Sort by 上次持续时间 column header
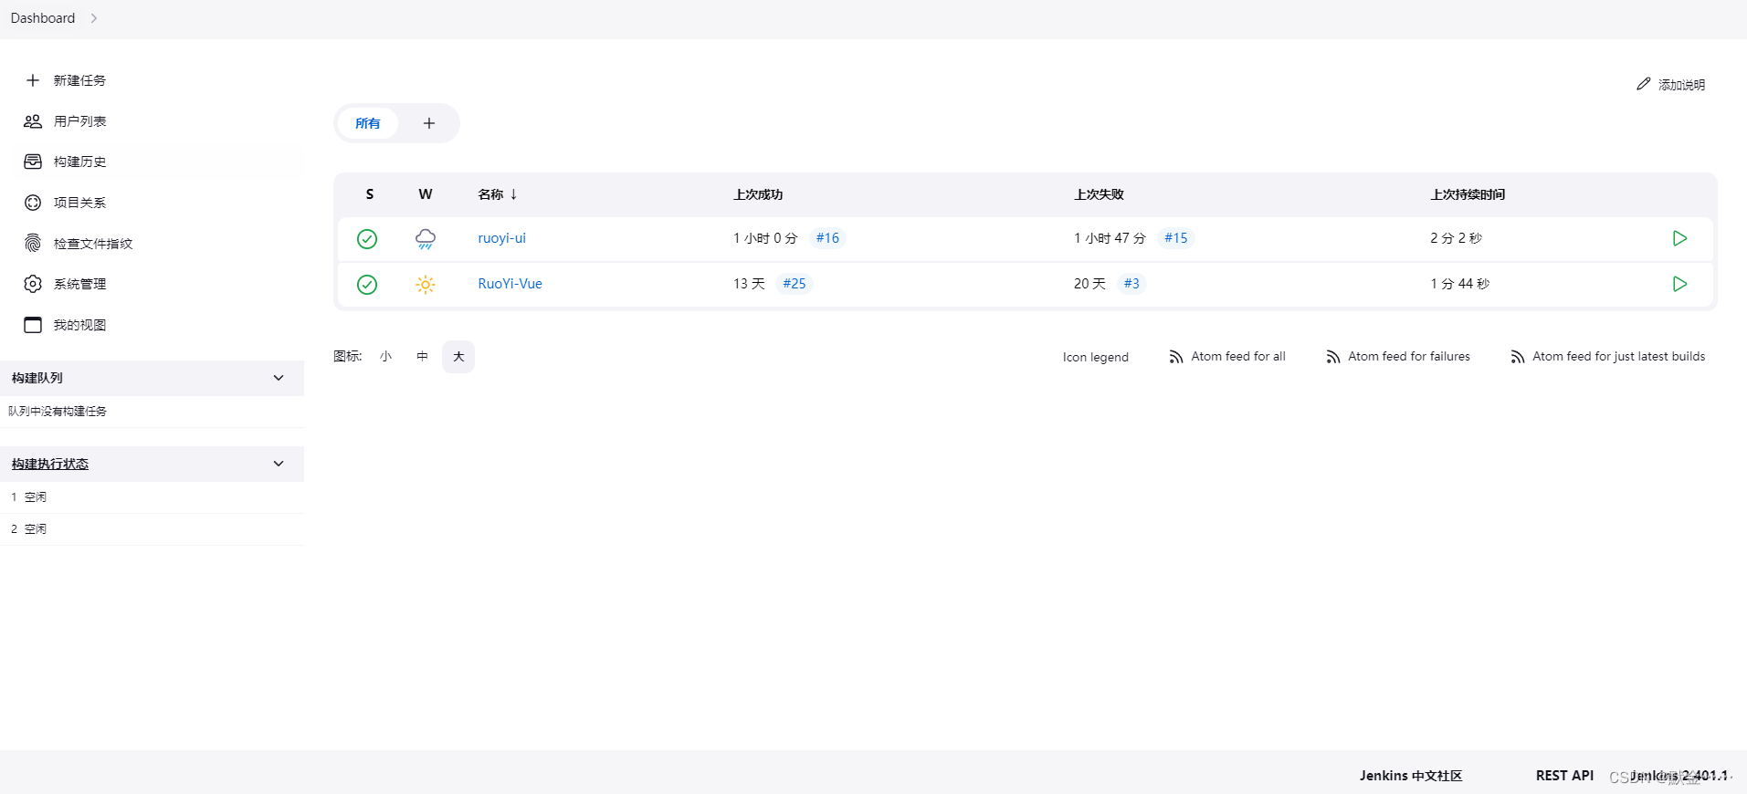This screenshot has width=1747, height=794. [1468, 194]
